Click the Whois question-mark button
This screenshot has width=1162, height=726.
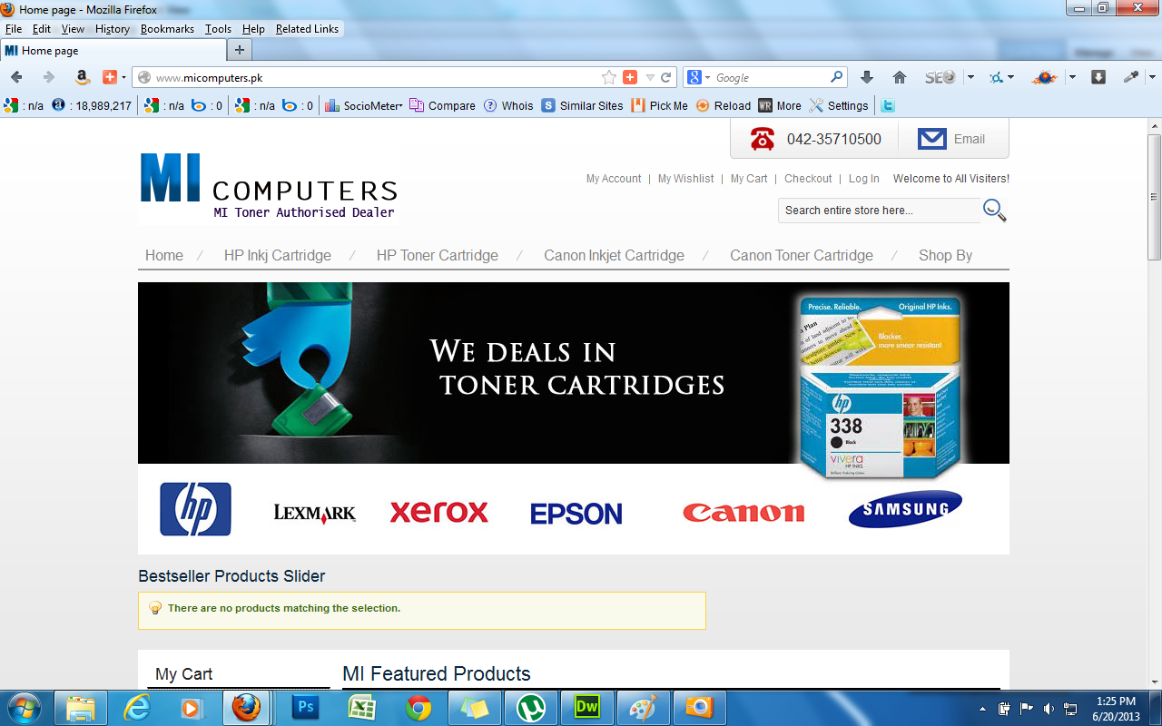coord(508,105)
